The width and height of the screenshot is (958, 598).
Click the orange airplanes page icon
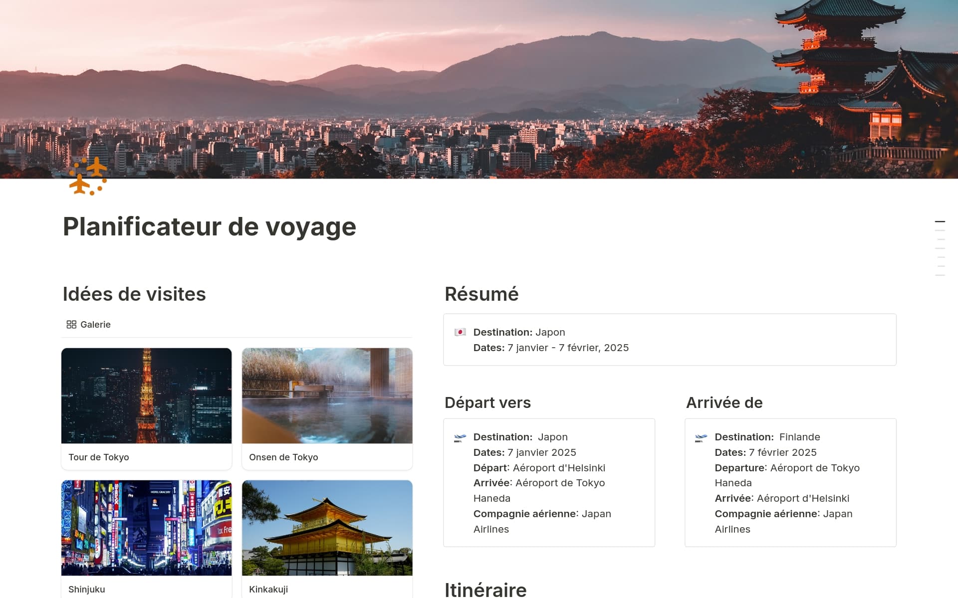(88, 177)
